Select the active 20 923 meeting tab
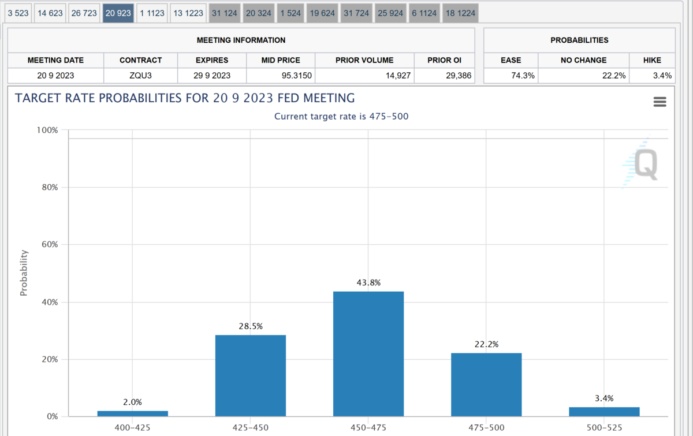 [118, 13]
